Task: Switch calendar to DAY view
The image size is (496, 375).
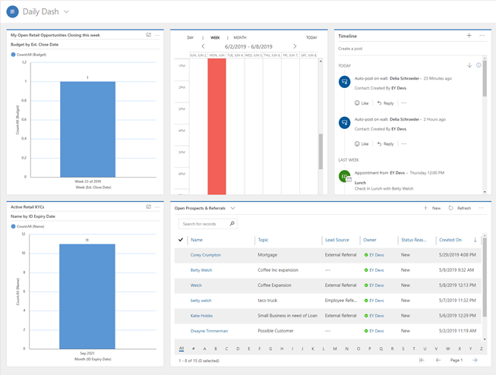Action: pyautogui.click(x=190, y=37)
